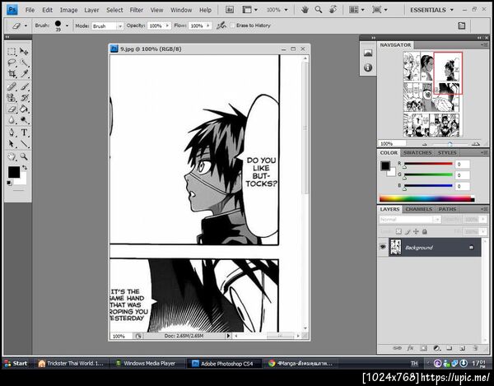The width and height of the screenshot is (494, 386).
Task: Launch Bridge from the application bar
Action: pos(230,10)
